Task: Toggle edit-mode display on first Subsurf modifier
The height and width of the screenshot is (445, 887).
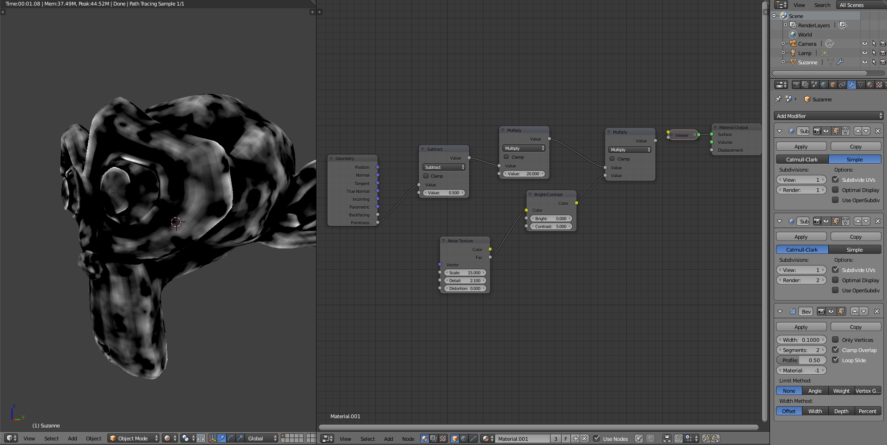Action: click(x=836, y=131)
